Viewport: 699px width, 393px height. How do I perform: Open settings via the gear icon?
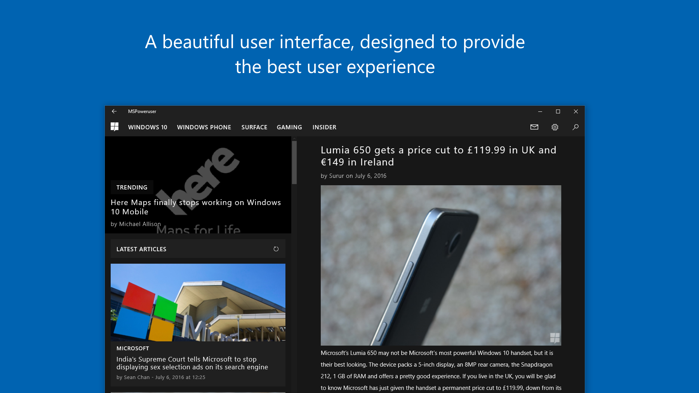(555, 127)
